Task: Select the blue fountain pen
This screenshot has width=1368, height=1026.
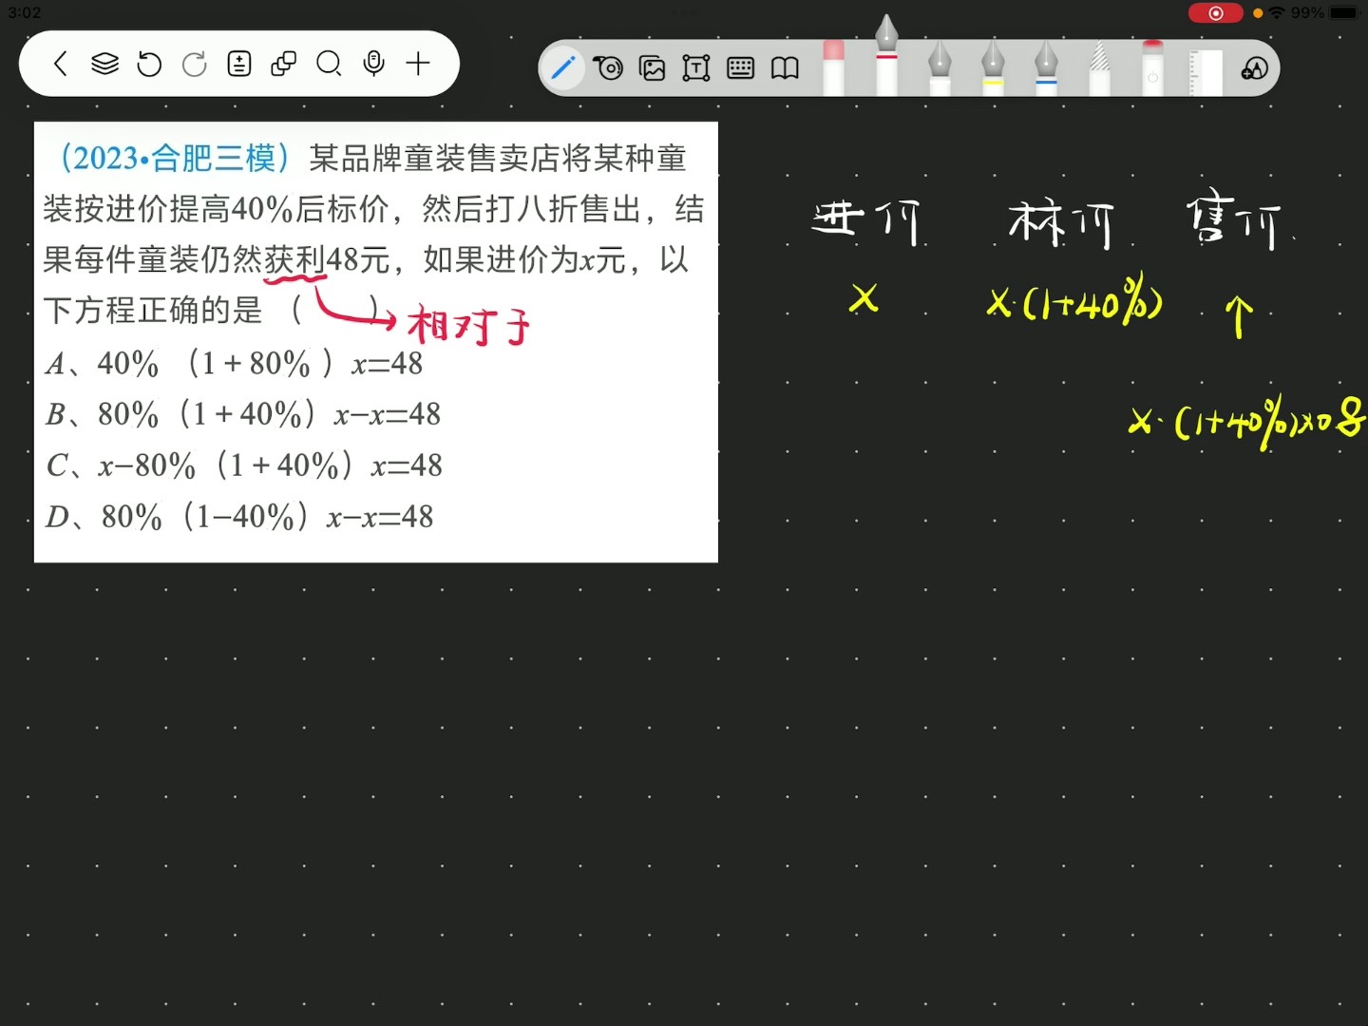Action: tap(1046, 66)
